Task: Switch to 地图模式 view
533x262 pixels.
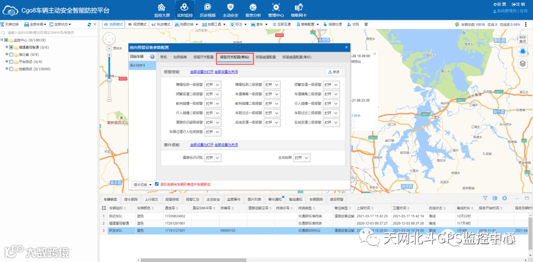Action: click(114, 25)
